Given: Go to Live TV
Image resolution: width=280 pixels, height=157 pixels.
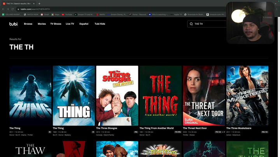Looking at the screenshot, I should (70, 24).
